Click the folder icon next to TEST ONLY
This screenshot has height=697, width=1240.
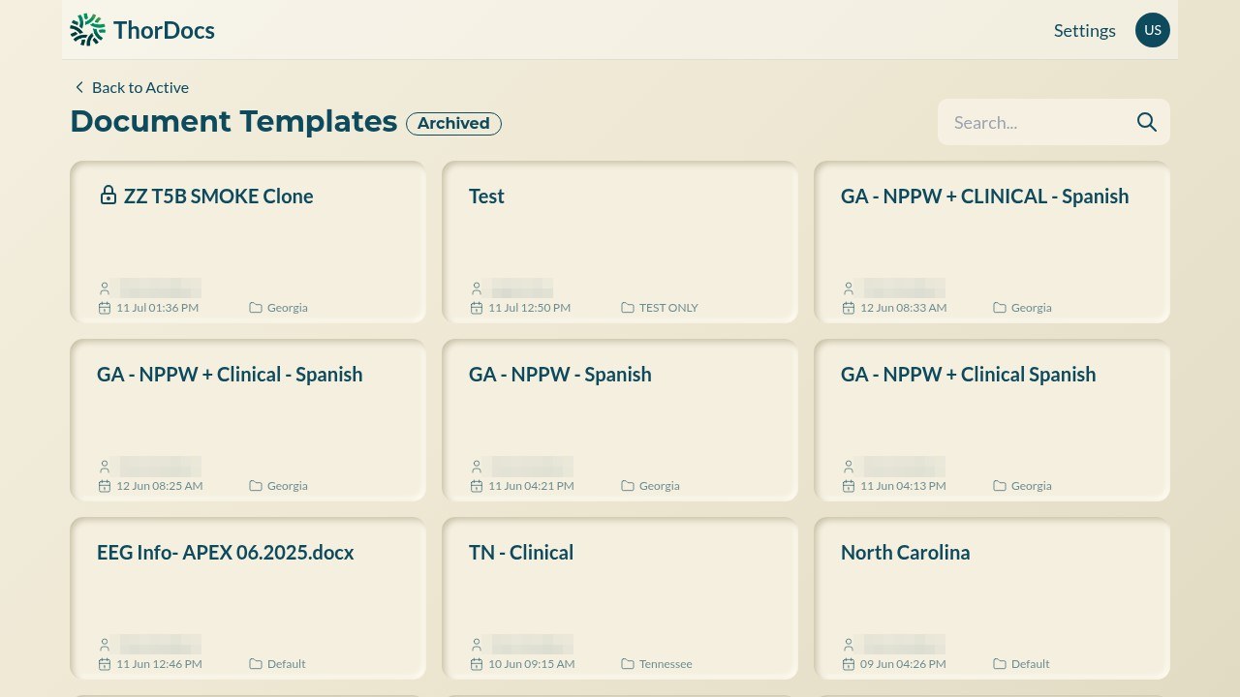[x=628, y=308]
